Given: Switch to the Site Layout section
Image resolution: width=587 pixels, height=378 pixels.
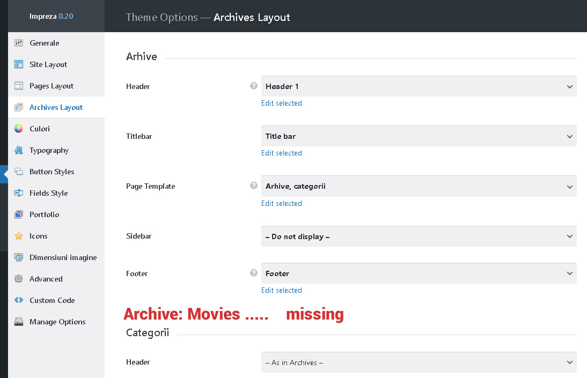Looking at the screenshot, I should coord(56,64).
